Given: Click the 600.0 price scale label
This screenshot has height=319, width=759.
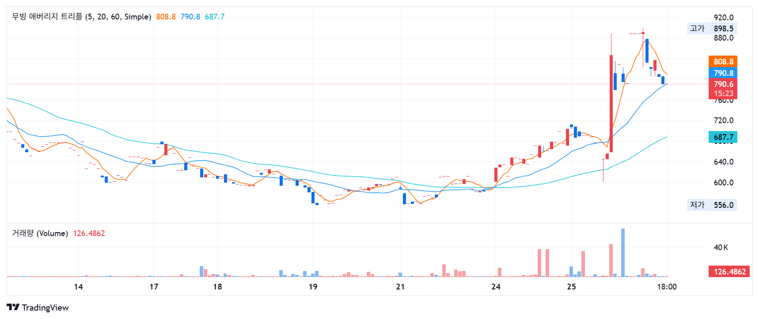Looking at the screenshot, I should 724,183.
